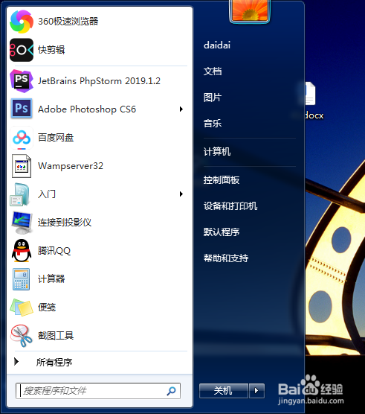Open 设备和打印机
Screen dimensions: 365x414
[230, 206]
